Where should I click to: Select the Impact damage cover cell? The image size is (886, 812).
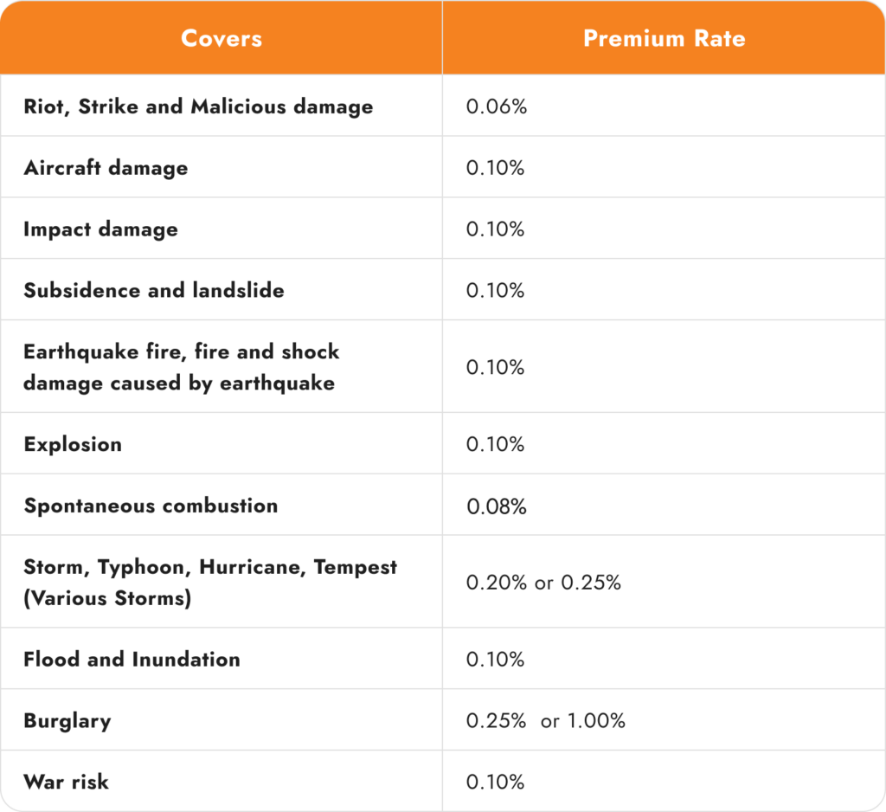pyautogui.click(x=100, y=229)
